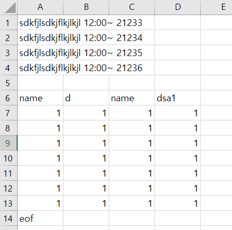Select the highlighted row 9 header
Image resolution: width=232 pixels, height=230 pixels.
(9, 143)
